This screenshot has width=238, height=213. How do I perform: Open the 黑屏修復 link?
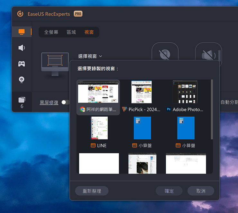click(49, 102)
